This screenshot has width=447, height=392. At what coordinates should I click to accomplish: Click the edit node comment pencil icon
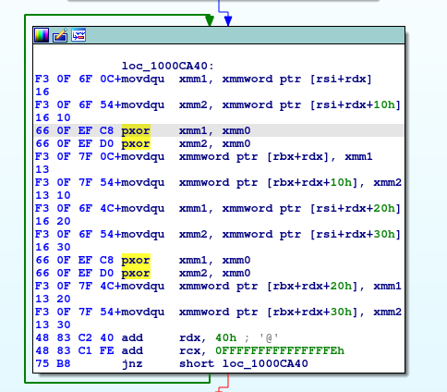[60, 35]
